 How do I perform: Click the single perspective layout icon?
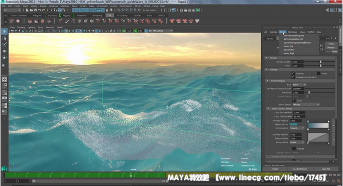tap(4, 79)
